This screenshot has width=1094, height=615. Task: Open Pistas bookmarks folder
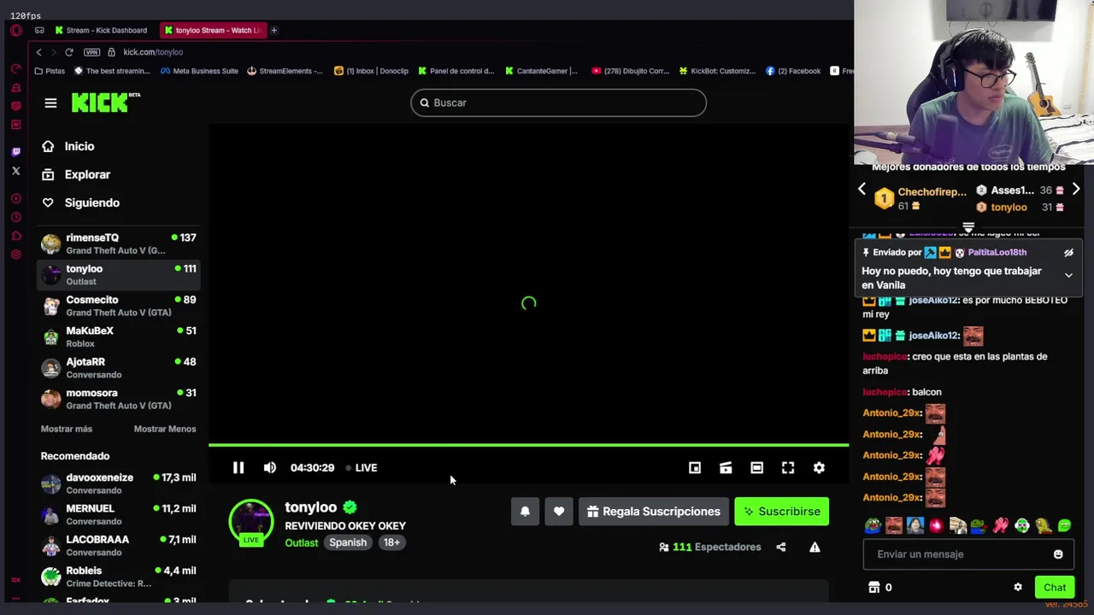[50, 71]
